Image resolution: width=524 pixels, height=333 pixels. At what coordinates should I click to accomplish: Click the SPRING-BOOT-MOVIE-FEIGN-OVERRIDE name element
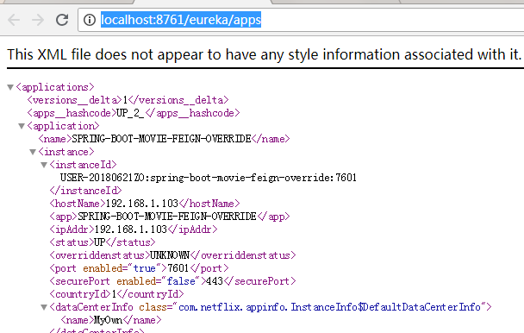point(164,139)
